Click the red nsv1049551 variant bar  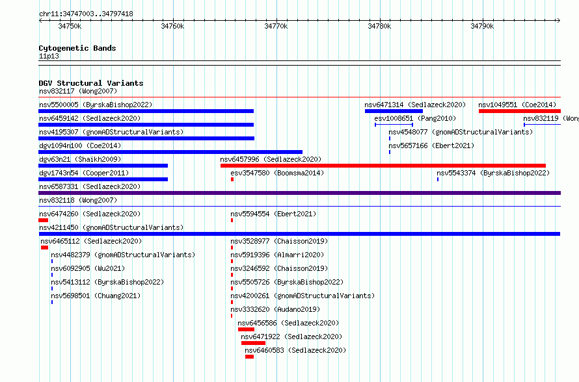point(520,111)
